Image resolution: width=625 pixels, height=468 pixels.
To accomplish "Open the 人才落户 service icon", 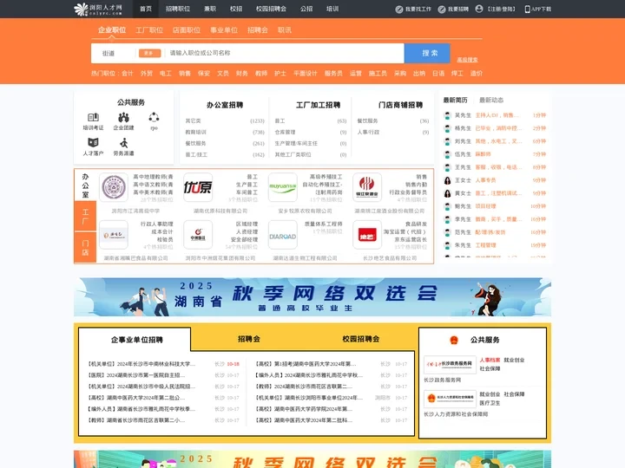I will [x=93, y=142].
